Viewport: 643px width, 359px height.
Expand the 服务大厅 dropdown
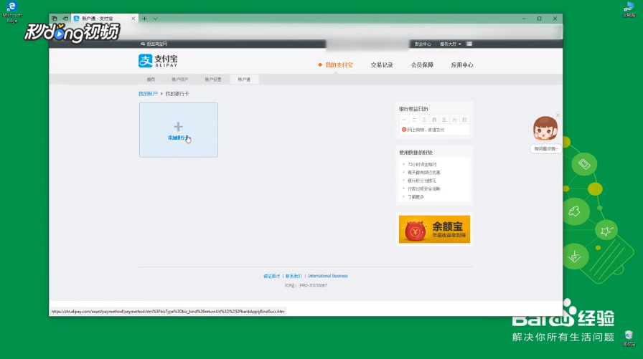450,44
